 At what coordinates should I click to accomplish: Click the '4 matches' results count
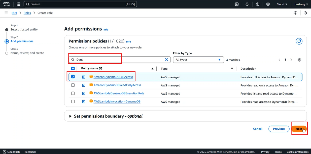[233, 60]
